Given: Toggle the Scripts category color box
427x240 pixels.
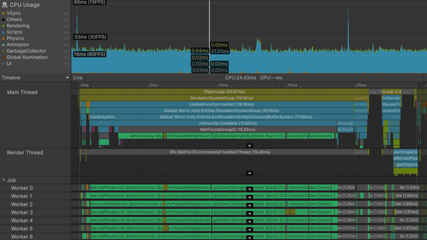Looking at the screenshot, I should [x=3, y=32].
